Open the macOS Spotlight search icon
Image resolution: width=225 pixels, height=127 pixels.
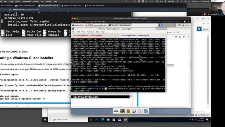[x=181, y=1]
